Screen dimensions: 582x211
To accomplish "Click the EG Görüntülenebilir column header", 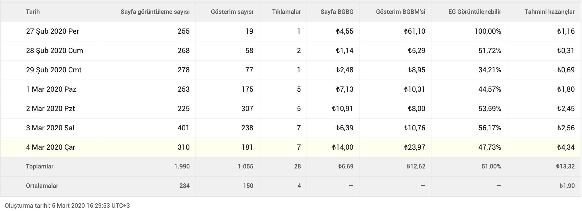I will click(475, 12).
